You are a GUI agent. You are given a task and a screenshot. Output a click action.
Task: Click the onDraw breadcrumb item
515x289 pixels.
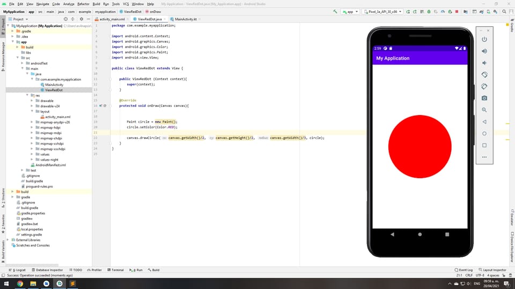click(x=153, y=11)
